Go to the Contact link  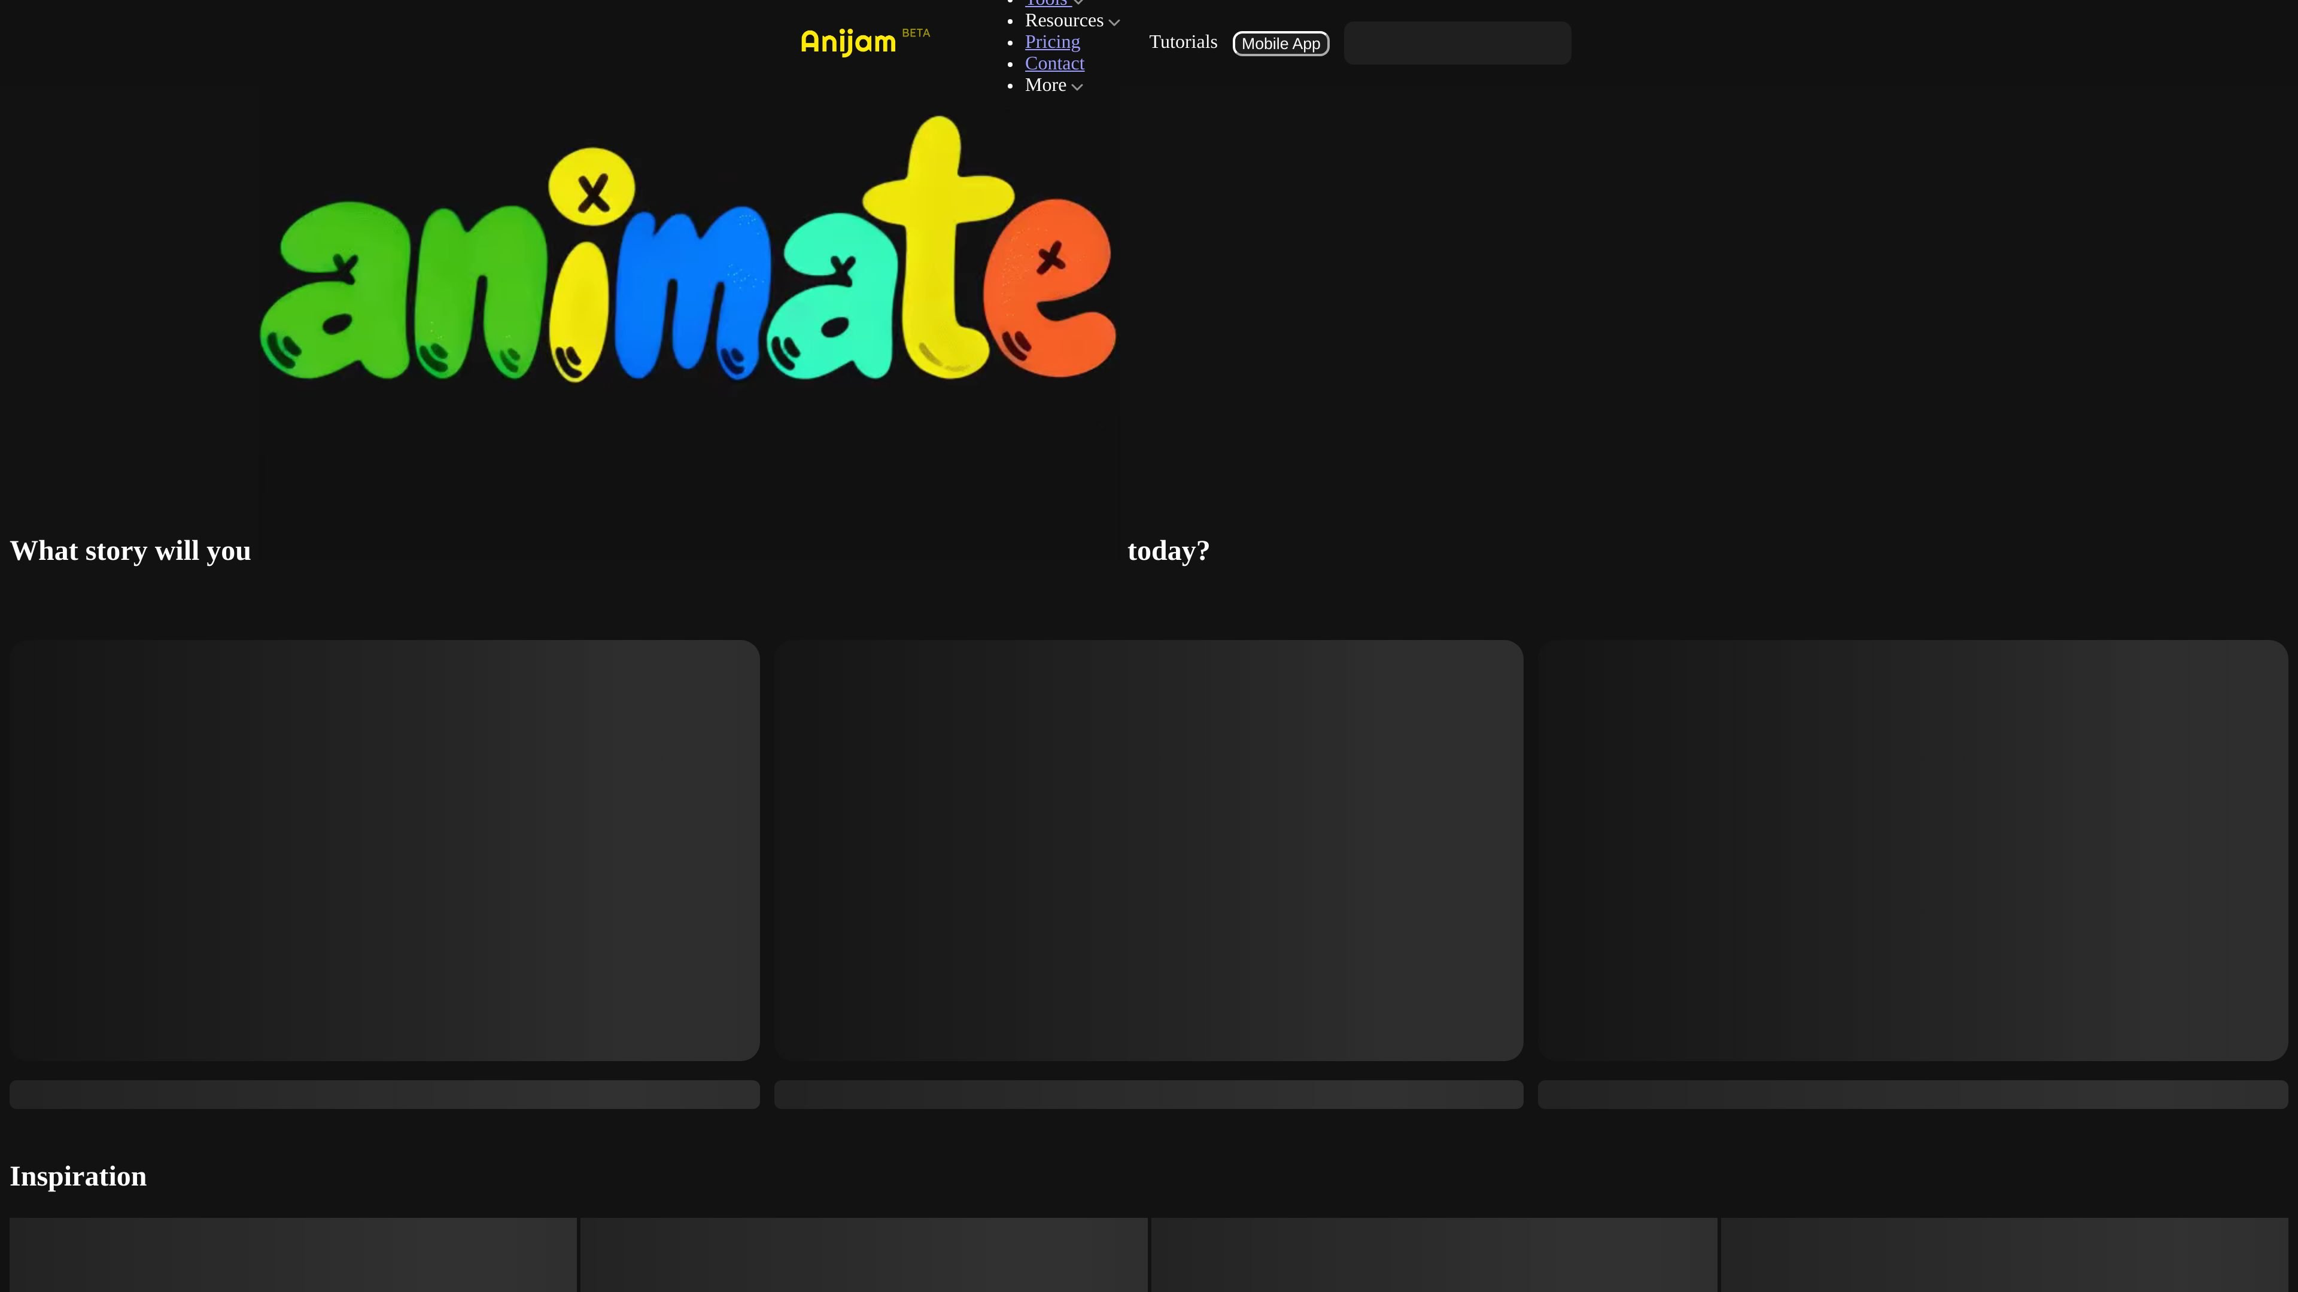click(x=1054, y=63)
